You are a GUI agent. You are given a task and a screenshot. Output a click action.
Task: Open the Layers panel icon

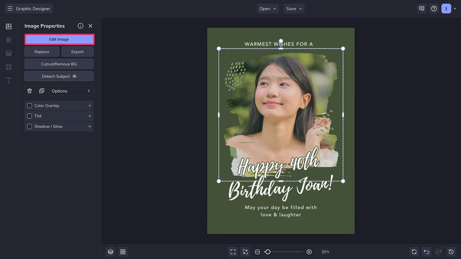click(110, 252)
